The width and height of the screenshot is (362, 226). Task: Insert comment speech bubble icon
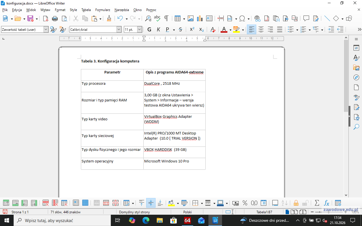306,19
